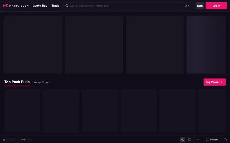Focus the Search collections on Magic Eden field

click(x=127, y=6)
